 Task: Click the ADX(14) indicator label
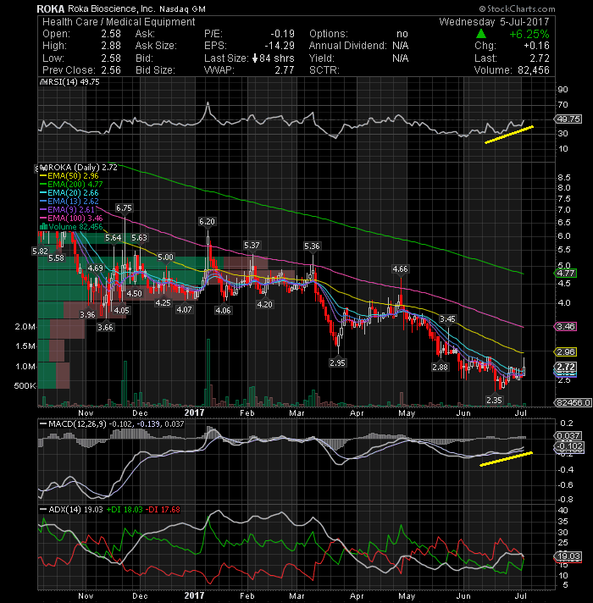pos(64,510)
